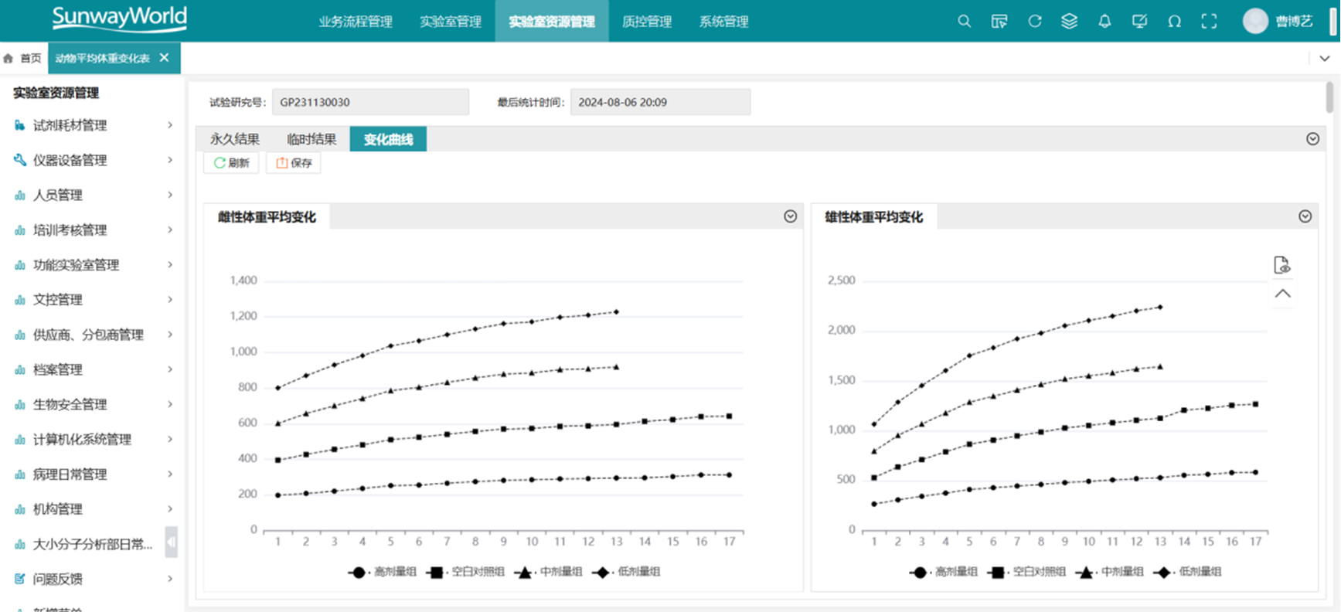Toggle 低剂量组 series in left chart legend
This screenshot has width=1341, height=612.
click(626, 572)
